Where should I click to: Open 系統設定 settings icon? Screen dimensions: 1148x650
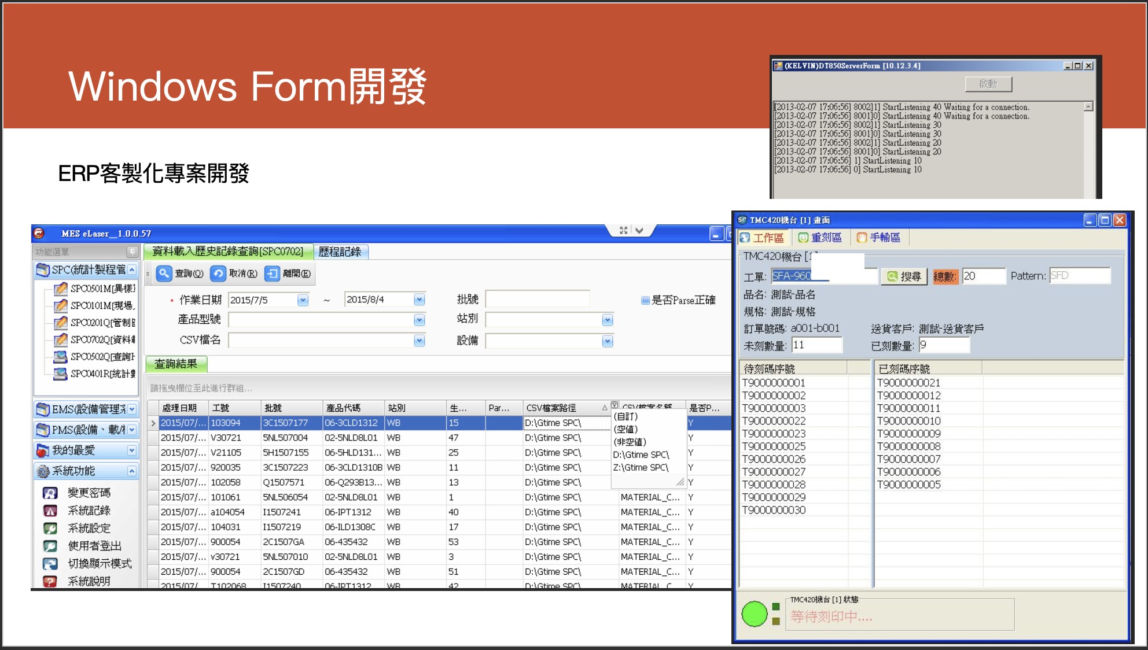point(50,528)
